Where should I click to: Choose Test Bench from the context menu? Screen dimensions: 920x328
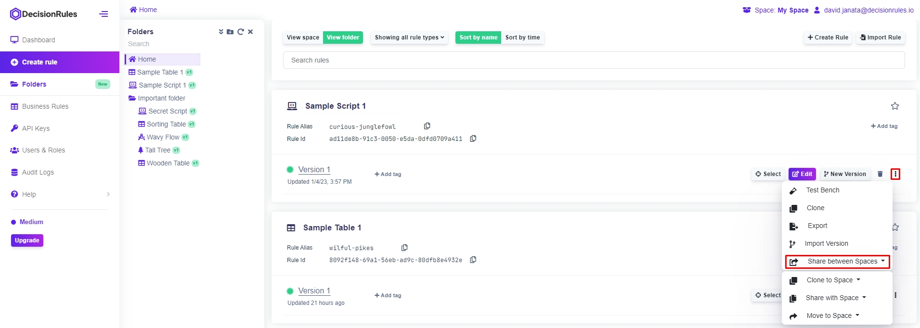coord(822,190)
